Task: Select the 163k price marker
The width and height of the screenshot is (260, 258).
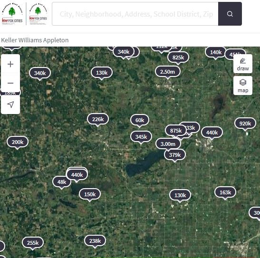Action: 225,192
